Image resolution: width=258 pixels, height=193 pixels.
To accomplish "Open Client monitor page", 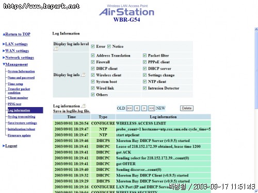I will pyautogui.click(x=18, y=98).
